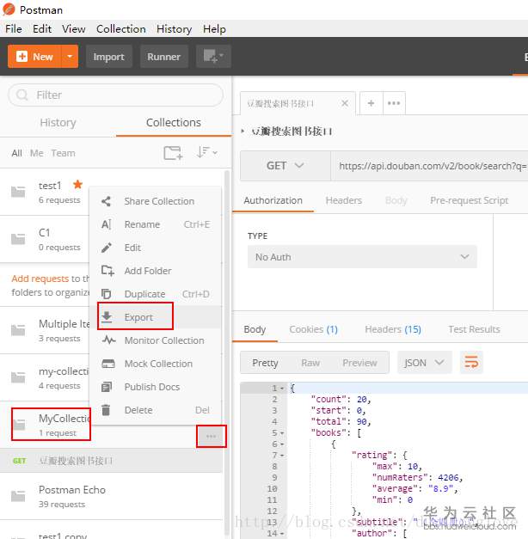The image size is (528, 539).
Task: Click the Import button
Action: click(108, 57)
